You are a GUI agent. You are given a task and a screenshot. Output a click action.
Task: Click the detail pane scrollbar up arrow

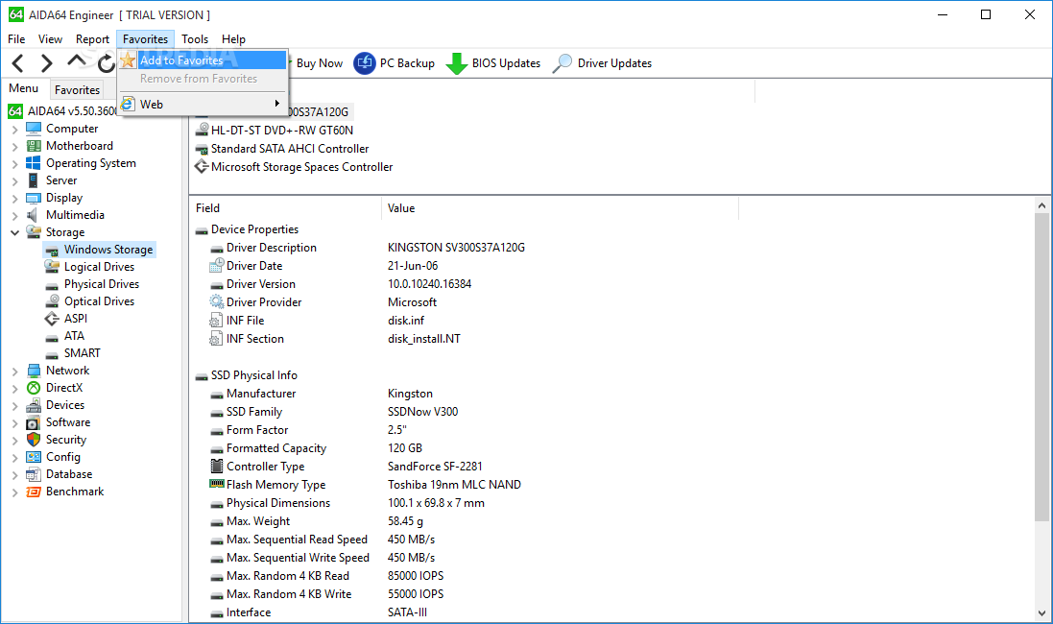pyautogui.click(x=1041, y=205)
